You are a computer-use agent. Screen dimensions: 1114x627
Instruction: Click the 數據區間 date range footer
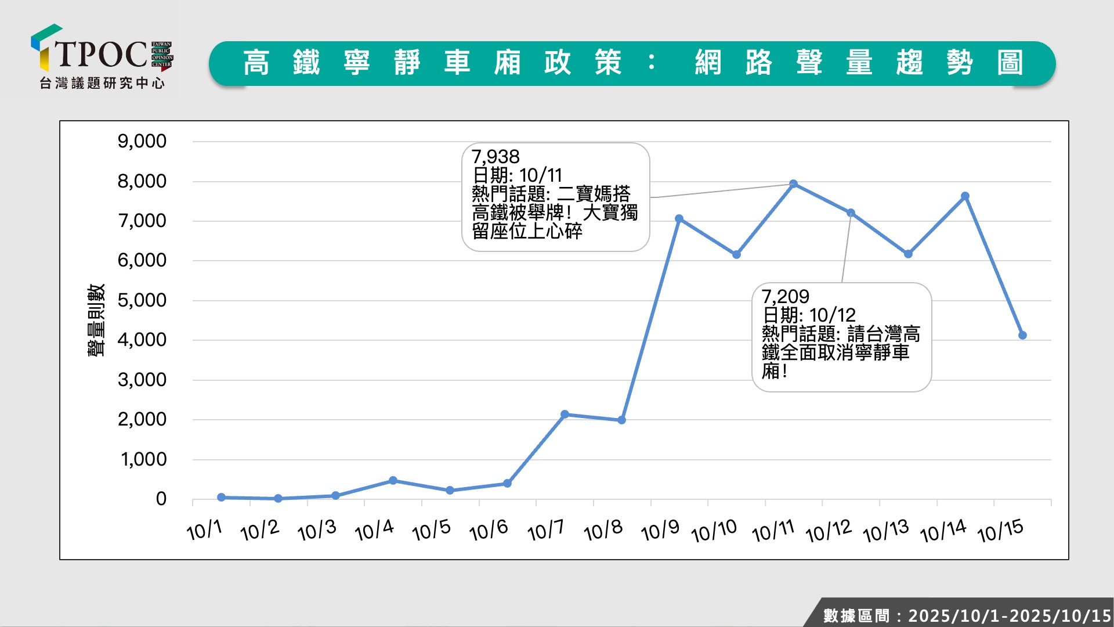click(965, 615)
